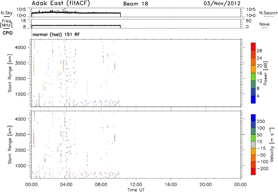Image resolution: width=278 pixels, height=192 pixels.
Task: Click the "16:00" time axis label
Action: 171,185
